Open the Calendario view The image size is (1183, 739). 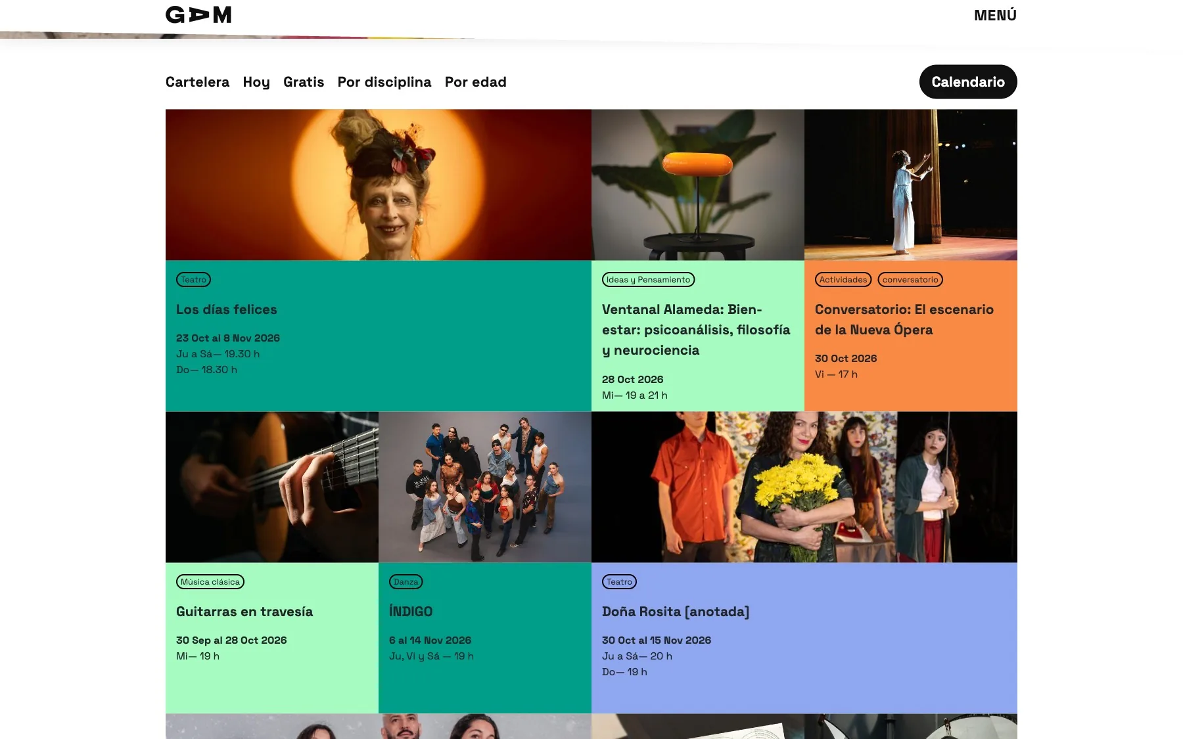coord(968,82)
